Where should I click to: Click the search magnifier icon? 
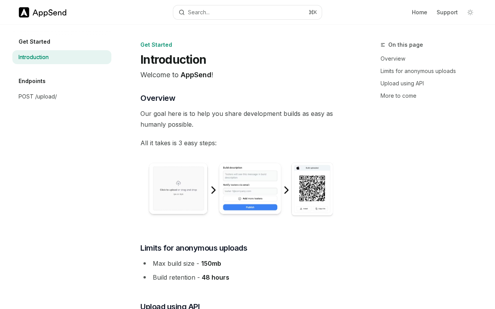182,12
